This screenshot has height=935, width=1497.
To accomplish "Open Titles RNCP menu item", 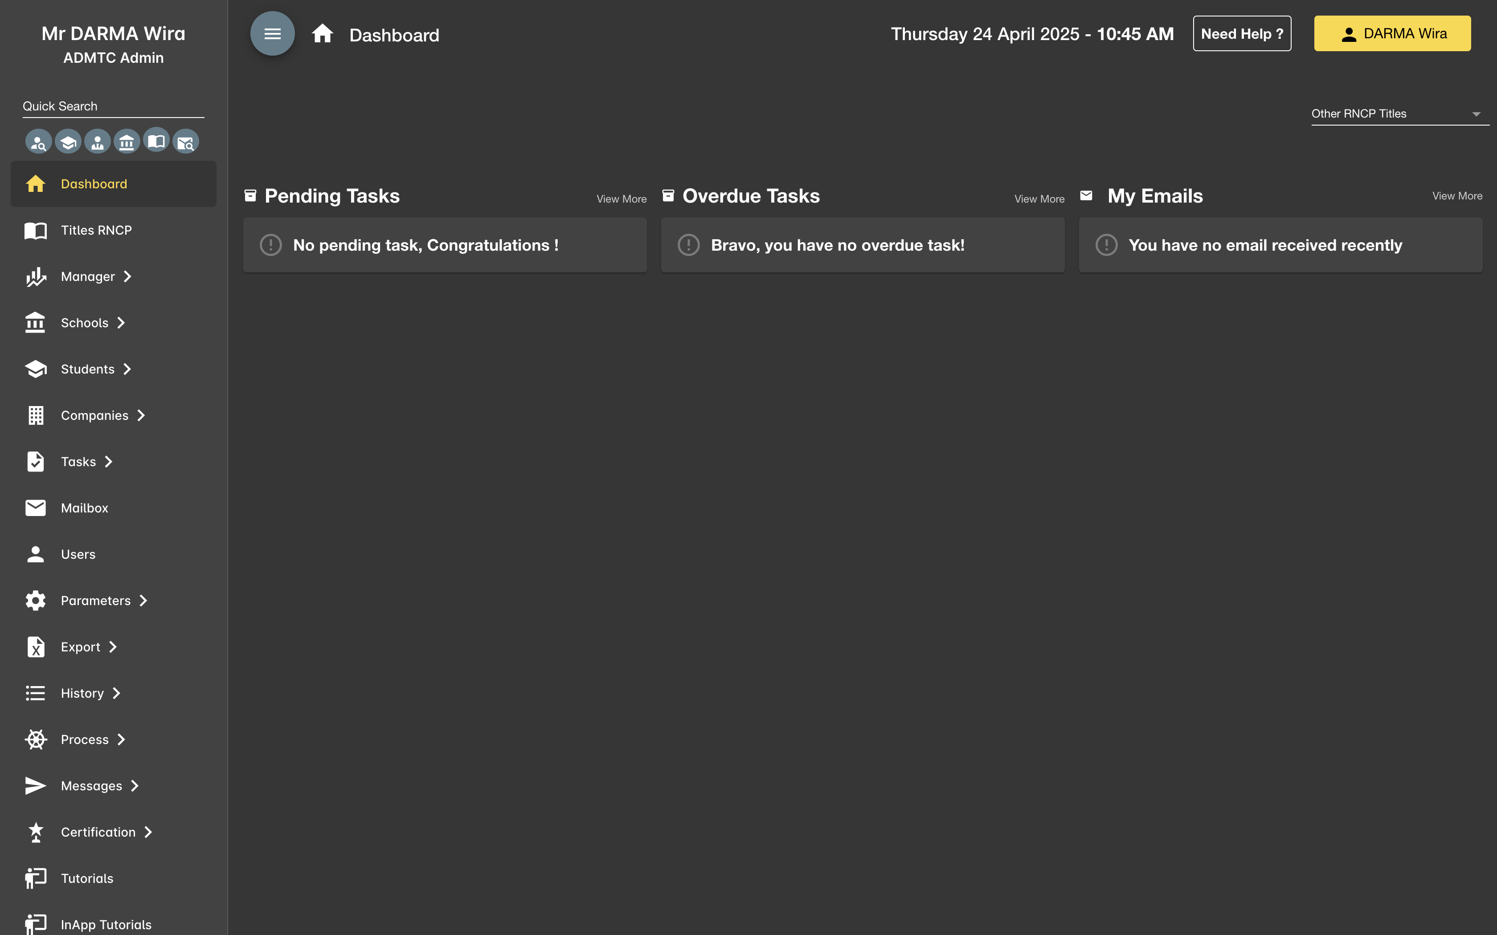I will point(96,230).
